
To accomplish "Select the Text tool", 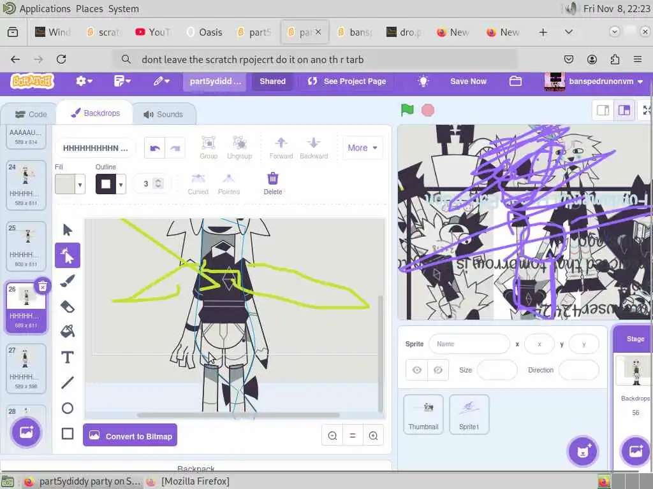I will [68, 357].
